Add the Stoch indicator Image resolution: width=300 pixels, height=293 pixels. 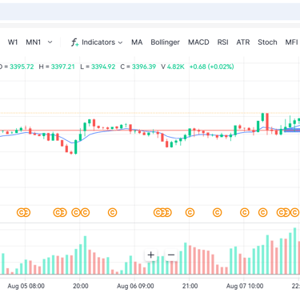(267, 42)
